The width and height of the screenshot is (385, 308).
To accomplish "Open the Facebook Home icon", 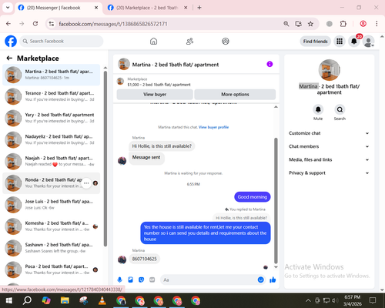I will [153, 41].
